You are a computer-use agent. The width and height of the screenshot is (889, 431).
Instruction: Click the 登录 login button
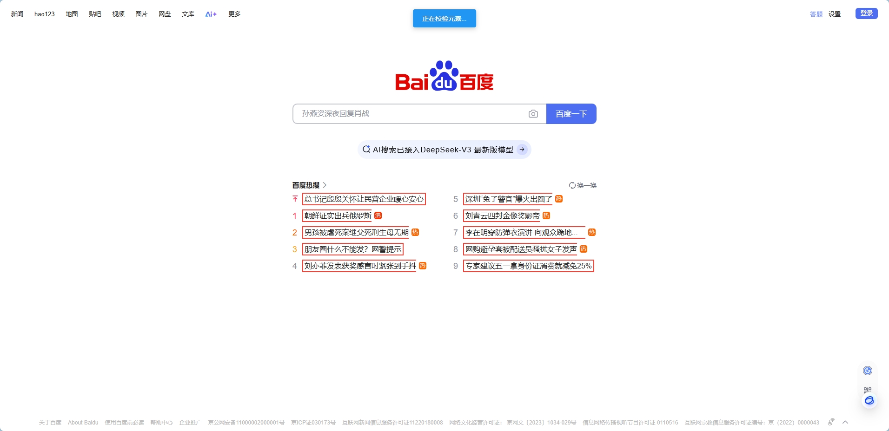click(x=867, y=13)
